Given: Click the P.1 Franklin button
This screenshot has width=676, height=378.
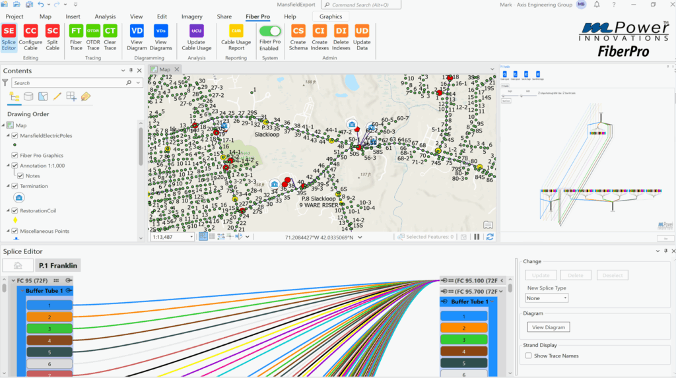Looking at the screenshot, I should pyautogui.click(x=58, y=265).
